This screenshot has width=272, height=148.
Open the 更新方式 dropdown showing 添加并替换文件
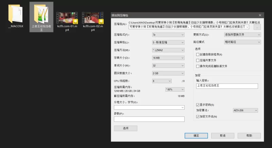(242, 35)
